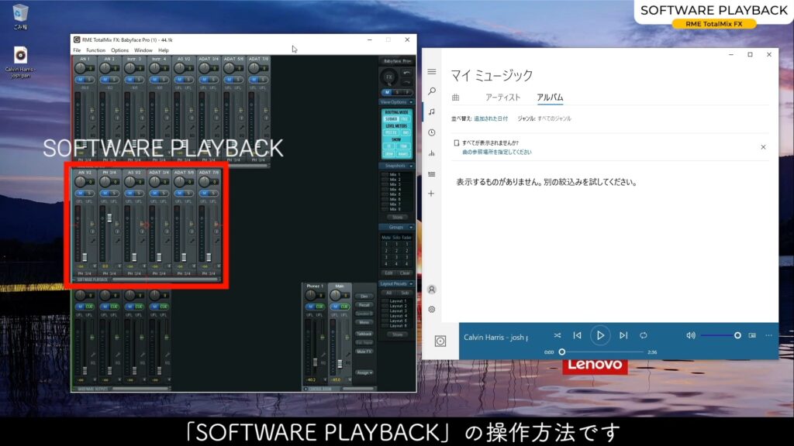Viewport: 794px width, 446px height.
Task: Select SUBMIX routing mode in View Options
Action: click(391, 118)
